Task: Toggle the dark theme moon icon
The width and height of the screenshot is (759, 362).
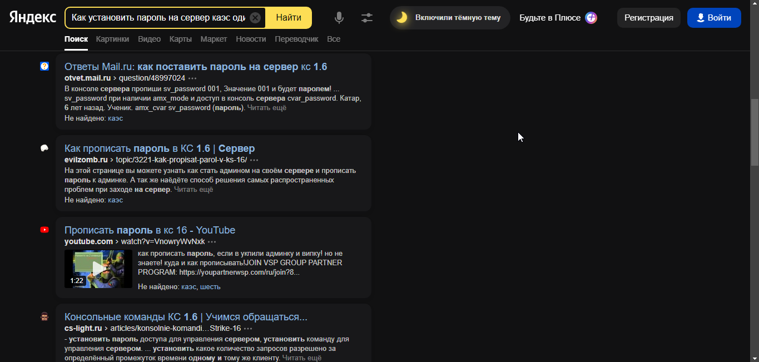Action: tap(401, 18)
